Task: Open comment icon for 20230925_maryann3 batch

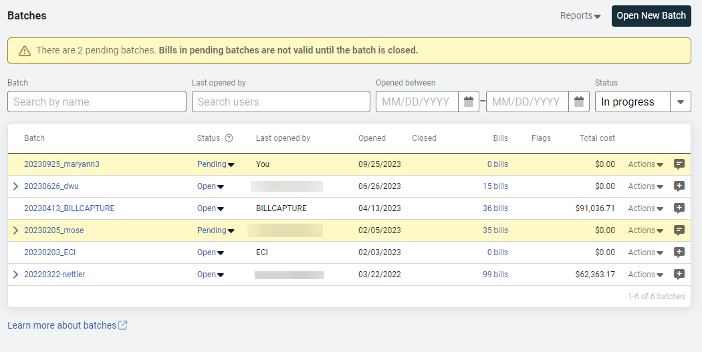Action: (679, 164)
